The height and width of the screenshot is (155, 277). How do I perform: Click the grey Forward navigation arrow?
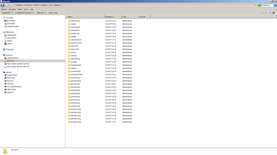pos(6,6)
